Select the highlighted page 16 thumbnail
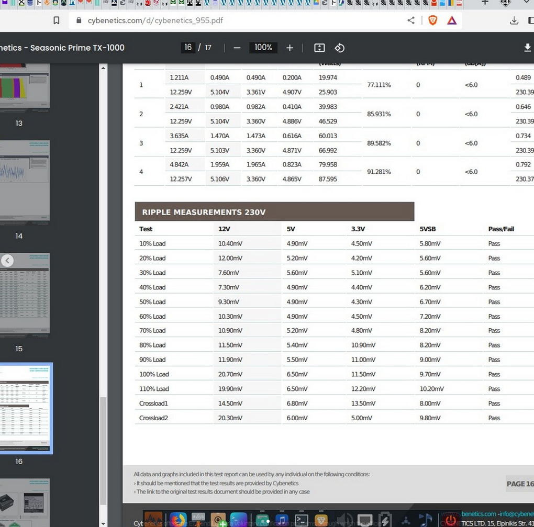 click(25, 408)
